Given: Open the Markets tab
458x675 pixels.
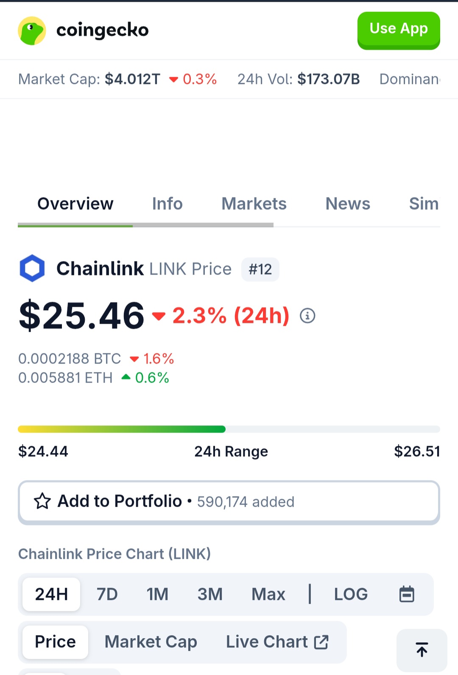Looking at the screenshot, I should tap(254, 204).
